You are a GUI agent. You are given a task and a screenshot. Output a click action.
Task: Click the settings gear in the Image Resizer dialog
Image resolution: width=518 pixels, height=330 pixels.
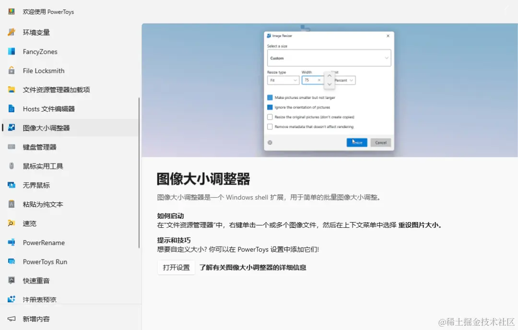[270, 142]
